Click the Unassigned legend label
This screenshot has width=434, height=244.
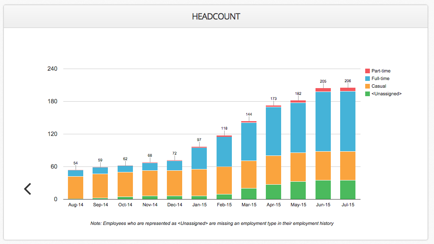point(386,94)
